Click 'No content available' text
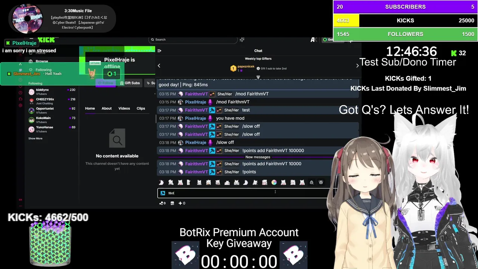478x269 pixels. [117, 156]
